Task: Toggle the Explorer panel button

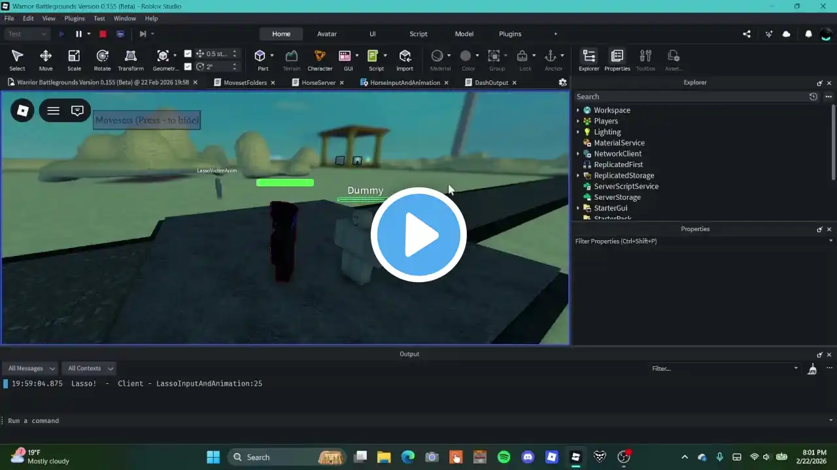Action: [589, 59]
